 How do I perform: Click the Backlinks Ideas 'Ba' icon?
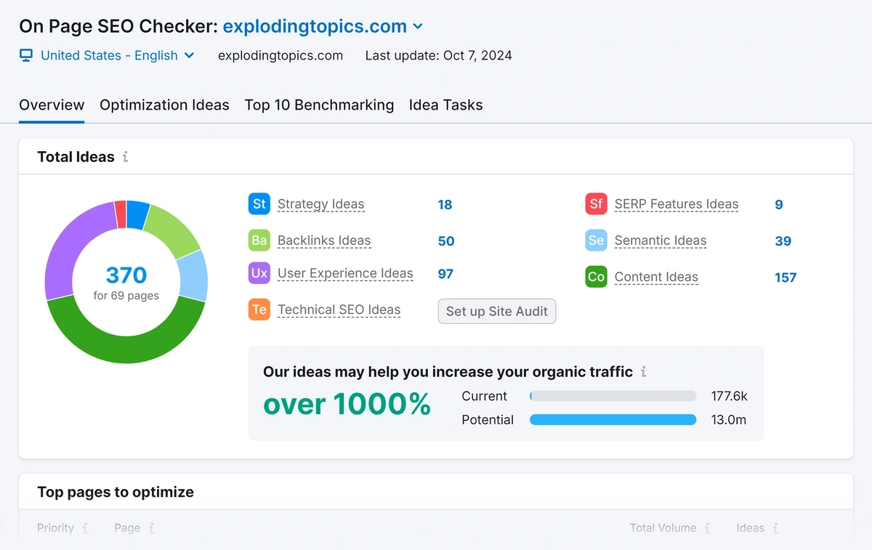(259, 240)
